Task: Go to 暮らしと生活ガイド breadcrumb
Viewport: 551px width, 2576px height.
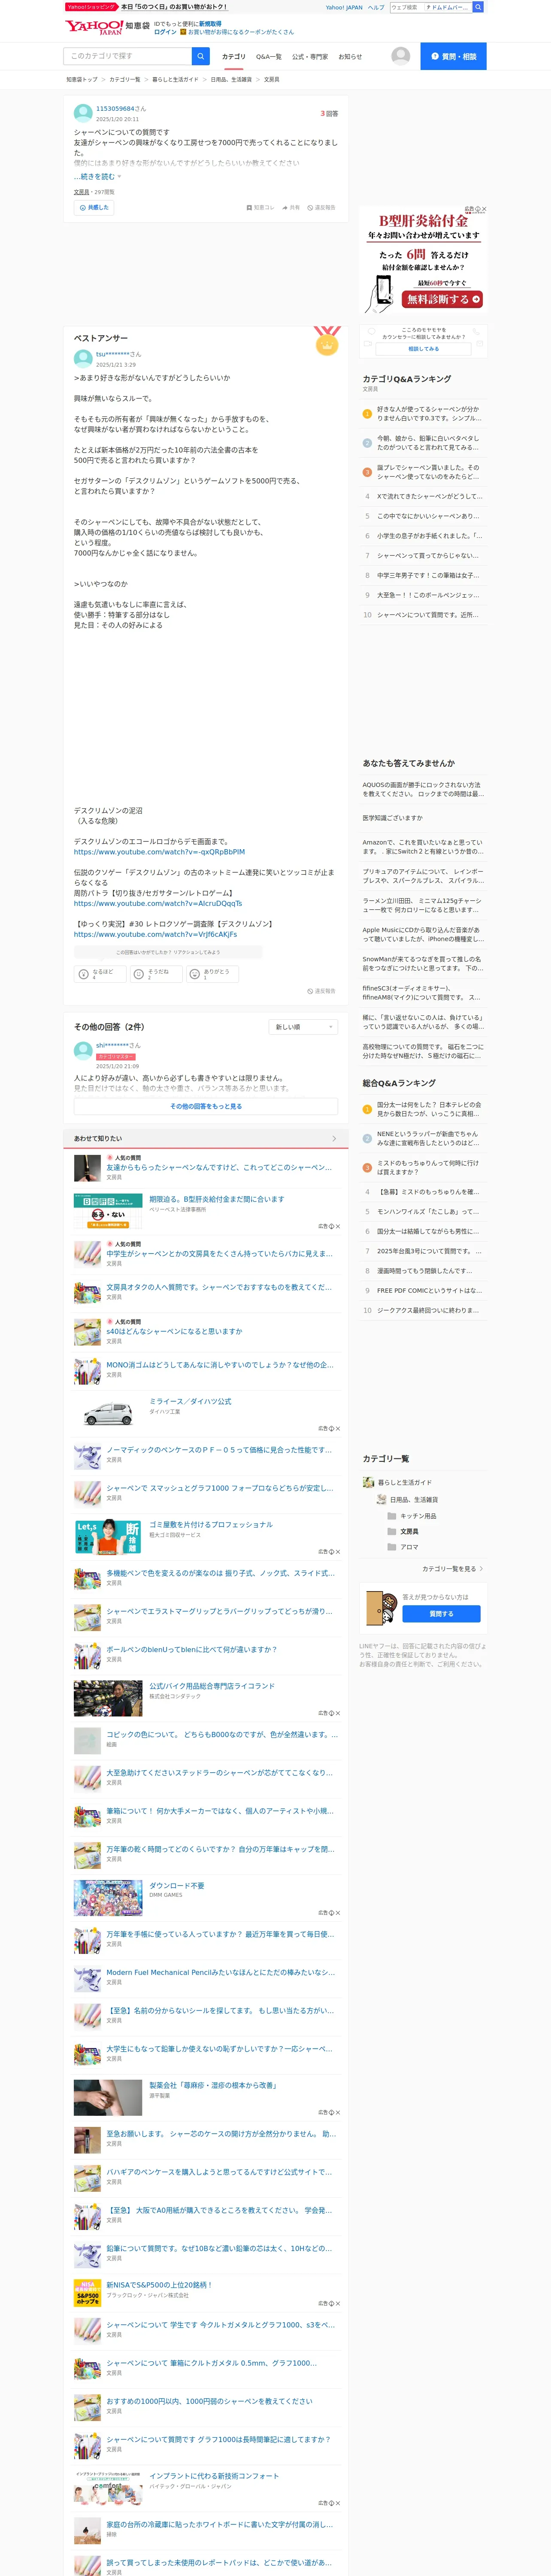Action: (x=175, y=79)
